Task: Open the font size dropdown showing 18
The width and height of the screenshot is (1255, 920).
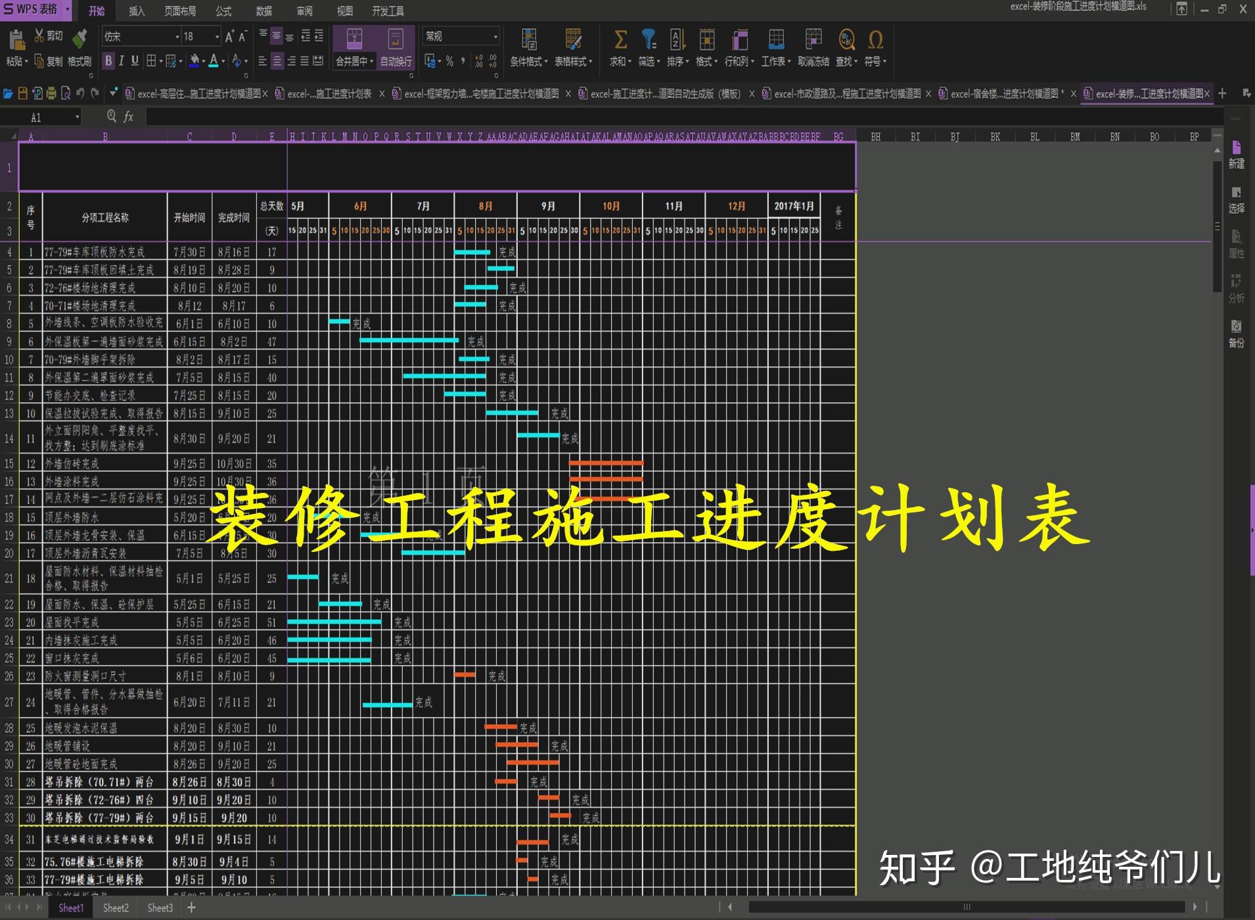Action: pos(217,37)
